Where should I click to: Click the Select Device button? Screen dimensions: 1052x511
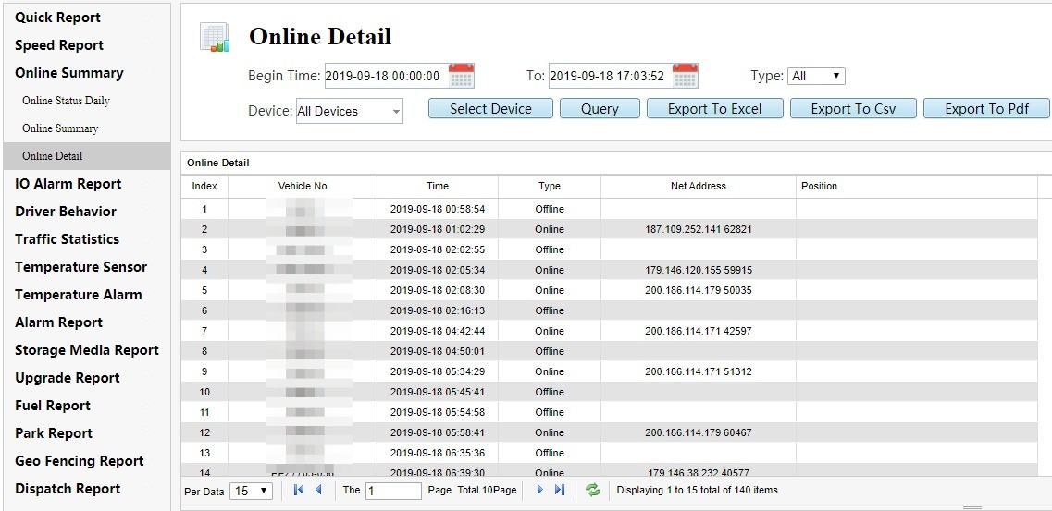point(490,109)
